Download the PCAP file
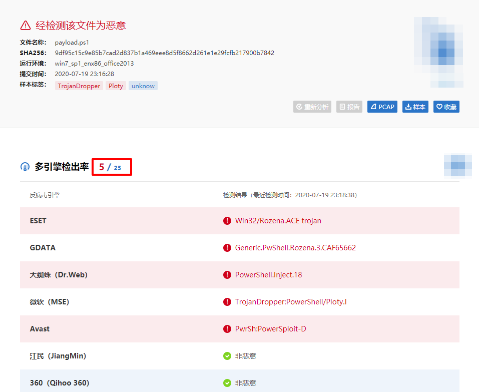 pos(382,107)
